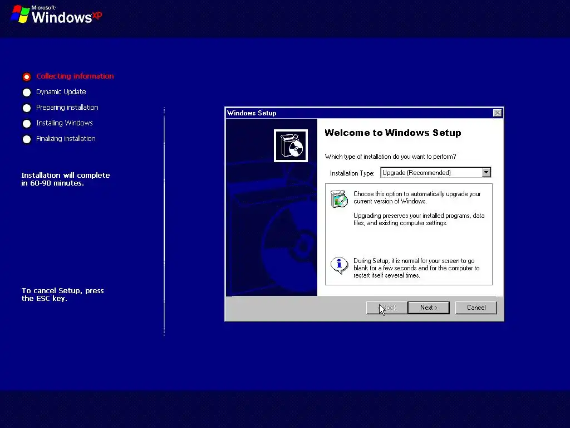Click the 'Finalizing installation' step text
Image resolution: width=570 pixels, height=428 pixels.
click(66, 139)
